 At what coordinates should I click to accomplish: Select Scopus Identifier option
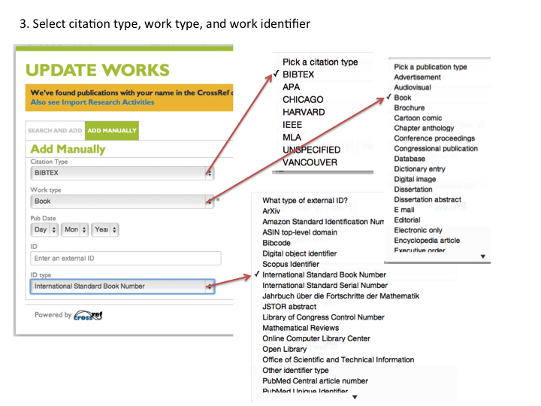coord(291,265)
